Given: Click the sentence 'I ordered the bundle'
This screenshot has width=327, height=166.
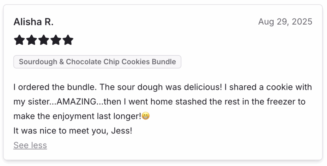Looking at the screenshot, I should (x=47, y=87).
